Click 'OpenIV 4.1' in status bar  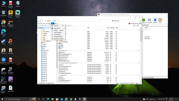pos(138,83)
